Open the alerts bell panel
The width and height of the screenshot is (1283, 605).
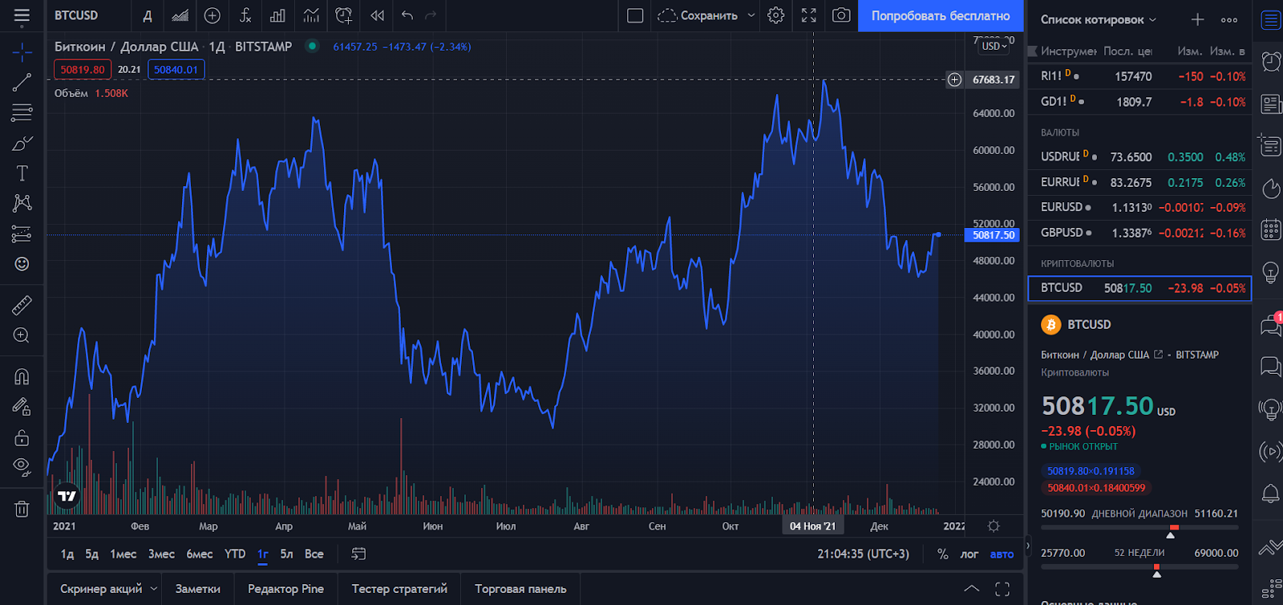[1271, 493]
